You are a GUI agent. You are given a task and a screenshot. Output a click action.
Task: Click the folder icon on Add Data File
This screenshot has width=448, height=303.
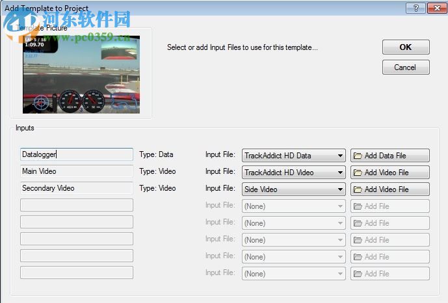(358, 156)
